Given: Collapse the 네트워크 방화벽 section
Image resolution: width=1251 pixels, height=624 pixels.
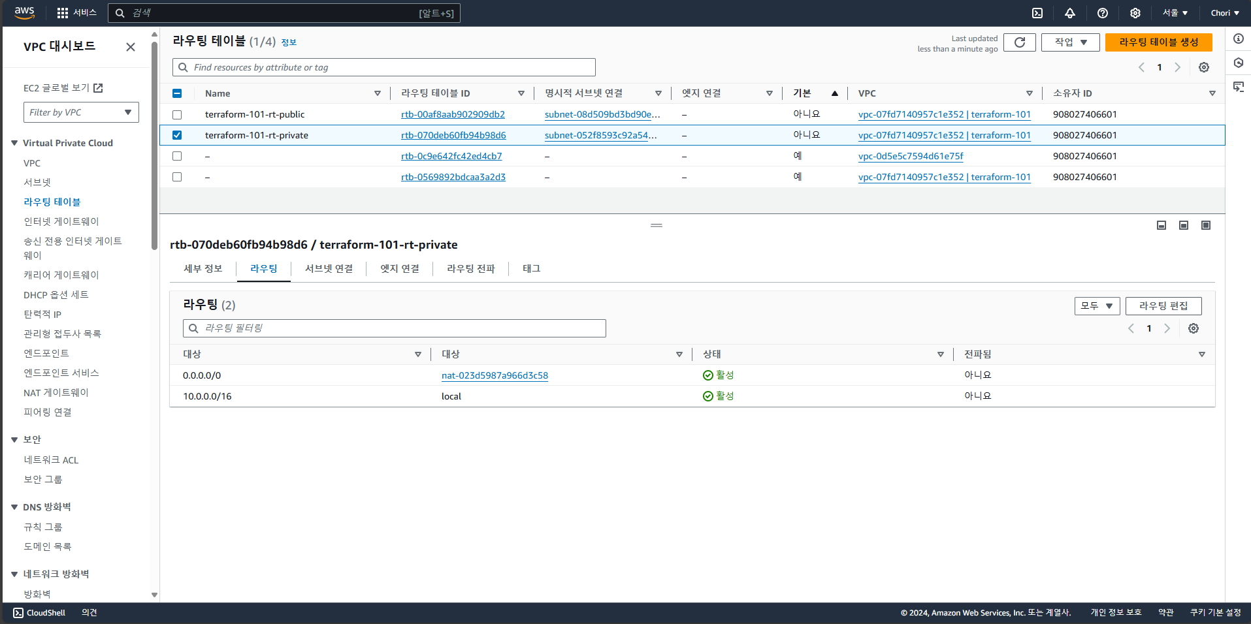Looking at the screenshot, I should coord(14,574).
